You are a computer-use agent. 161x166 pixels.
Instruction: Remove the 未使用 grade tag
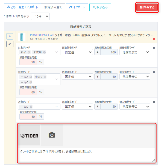click(x=44, y=52)
